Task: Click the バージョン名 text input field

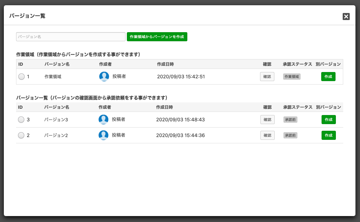Action: (x=71, y=37)
